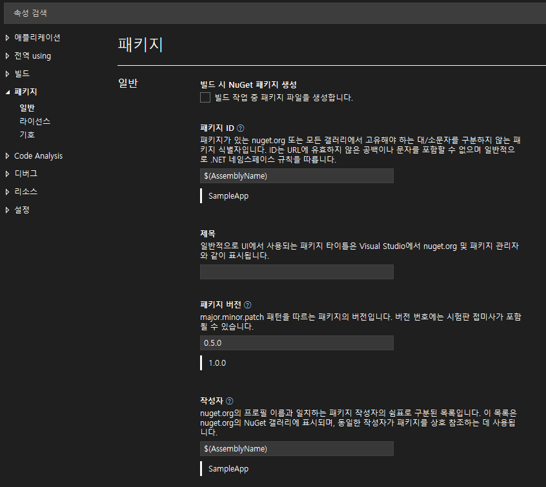Expand the Code Analysis section
546x487 pixels.
(x=7, y=156)
